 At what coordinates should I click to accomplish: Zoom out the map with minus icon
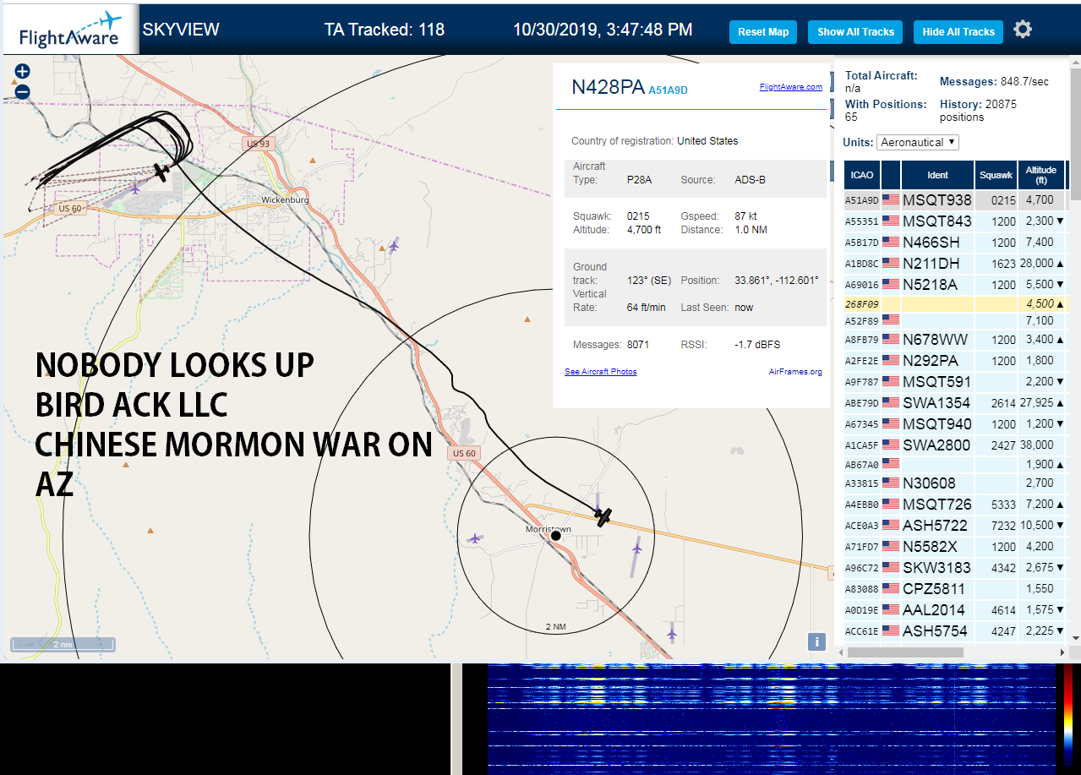(x=23, y=91)
